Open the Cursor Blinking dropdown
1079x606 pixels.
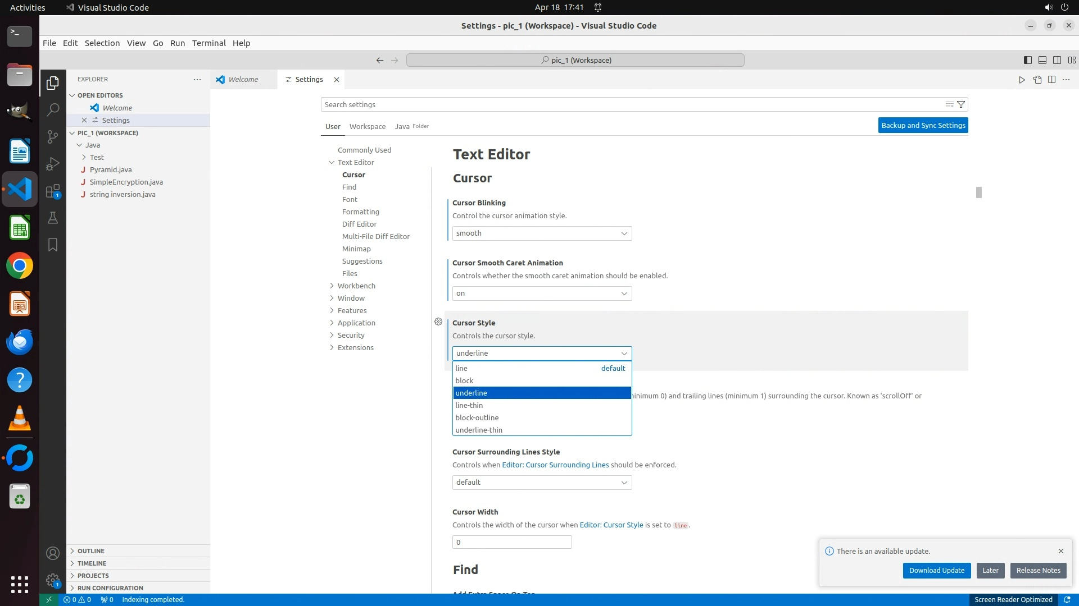[x=542, y=233]
